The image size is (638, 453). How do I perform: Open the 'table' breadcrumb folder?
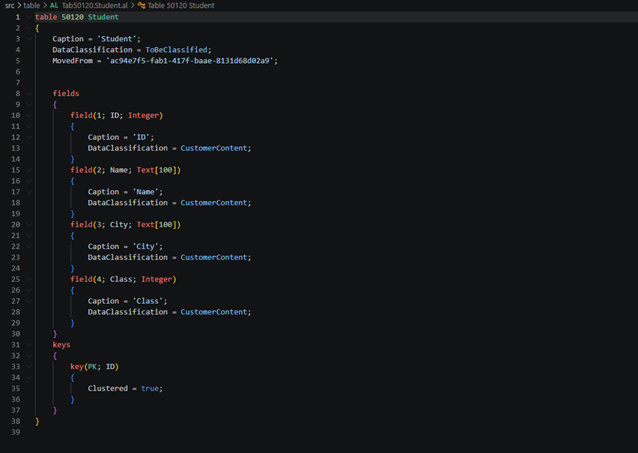32,5
